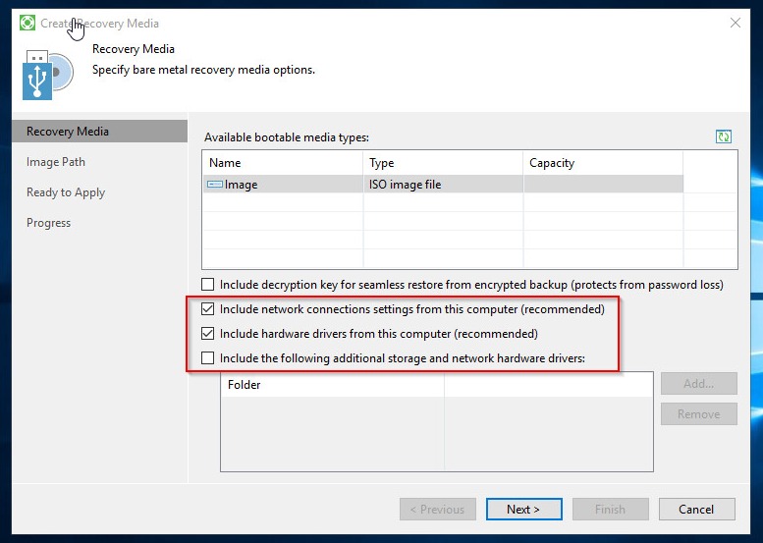
Task: Select the Ready to Apply step
Action: [66, 192]
